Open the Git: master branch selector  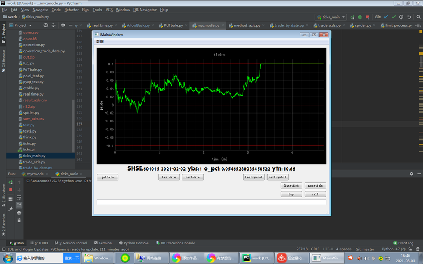tap(365, 249)
